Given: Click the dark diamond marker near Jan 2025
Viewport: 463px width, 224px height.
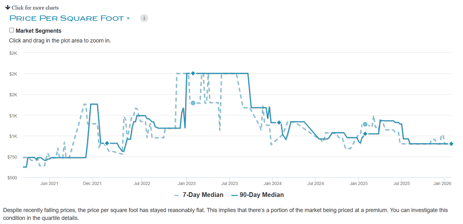Looking at the screenshot, I should (x=365, y=134).
